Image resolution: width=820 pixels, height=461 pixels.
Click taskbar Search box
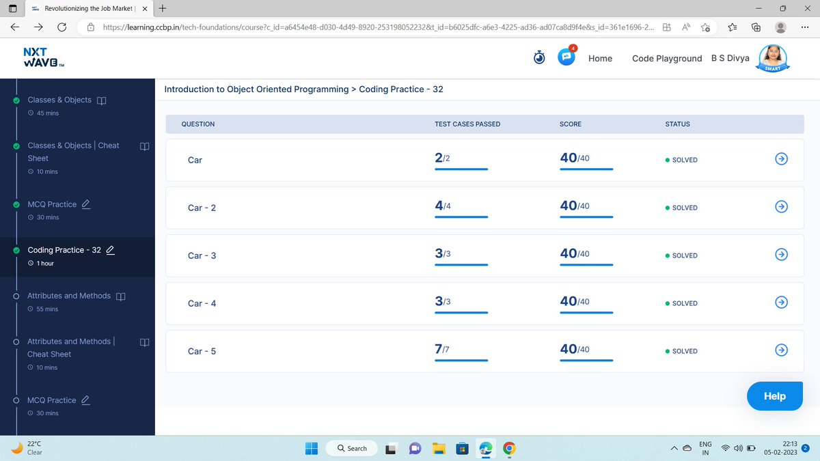(351, 448)
